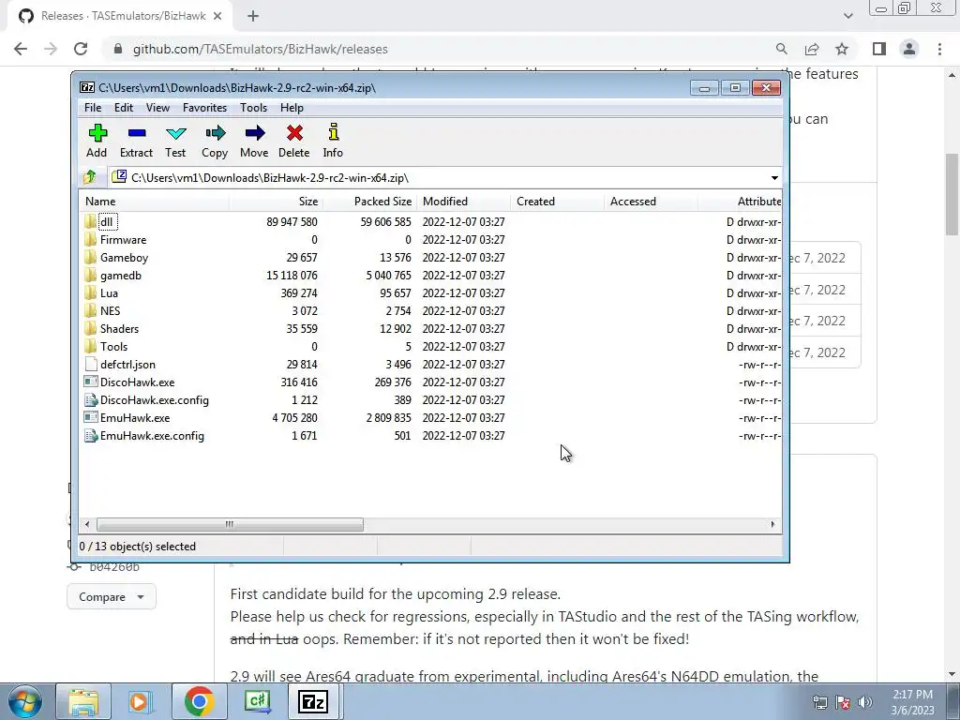Image resolution: width=960 pixels, height=720 pixels.
Task: Open Windows Explorer from the taskbar
Action: pos(83,701)
